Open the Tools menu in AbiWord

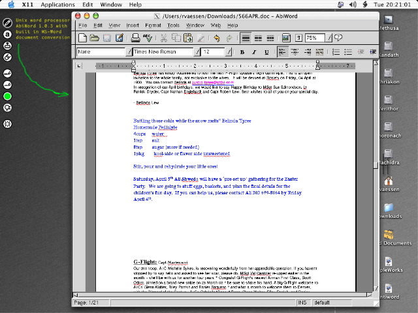[x=173, y=25]
